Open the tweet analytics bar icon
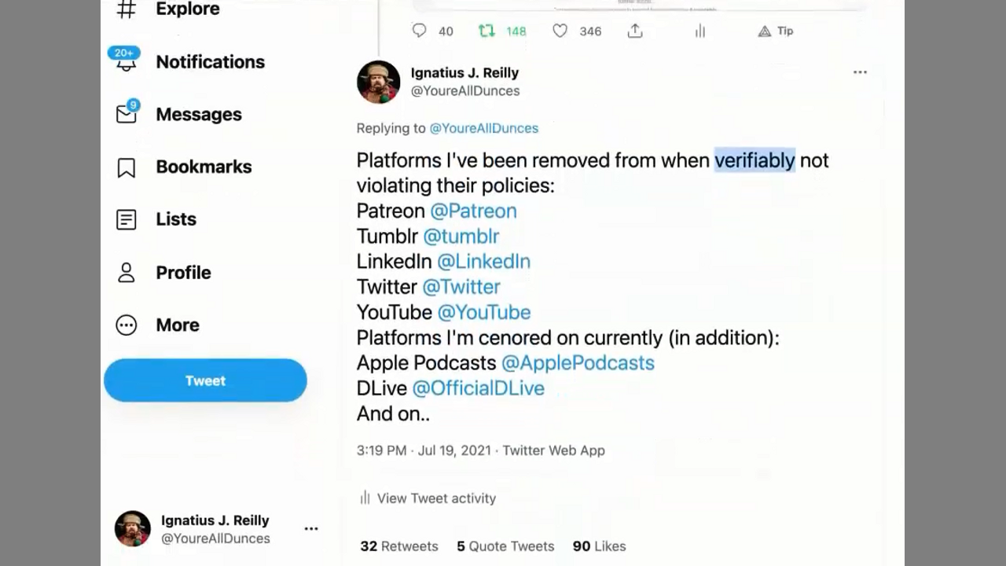 [x=699, y=31]
